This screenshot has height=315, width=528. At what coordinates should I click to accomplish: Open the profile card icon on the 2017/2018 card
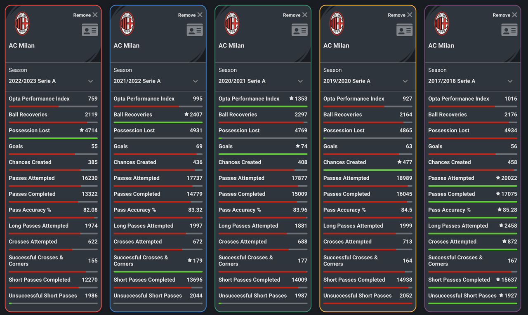tap(509, 30)
